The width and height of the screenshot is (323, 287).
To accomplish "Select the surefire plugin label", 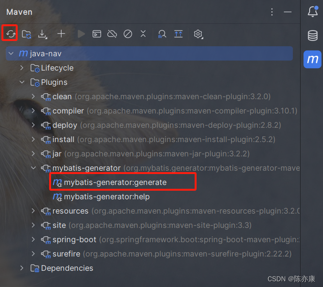I will pyautogui.click(x=66, y=254).
